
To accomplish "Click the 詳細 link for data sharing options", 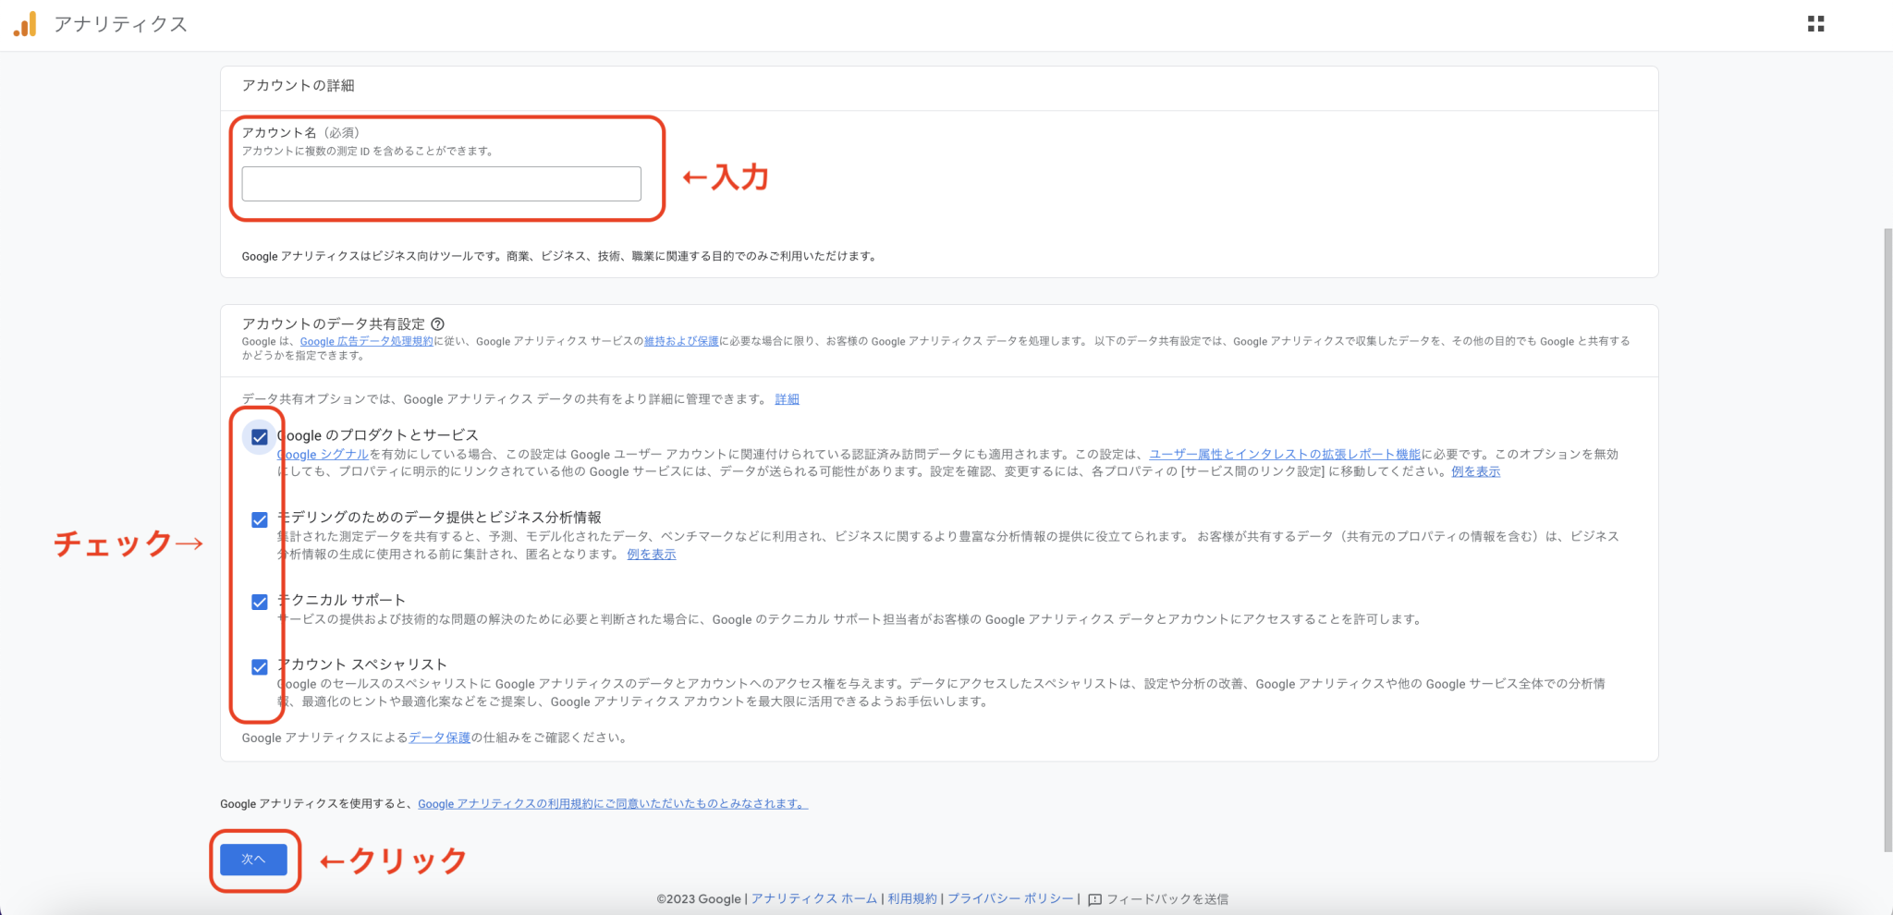I will click(x=788, y=399).
